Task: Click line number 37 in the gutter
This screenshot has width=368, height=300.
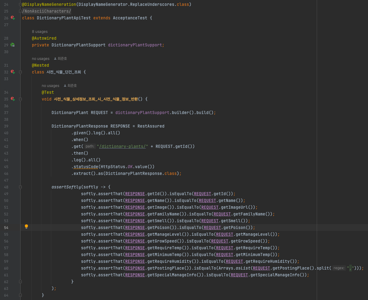Action: (x=6, y=112)
